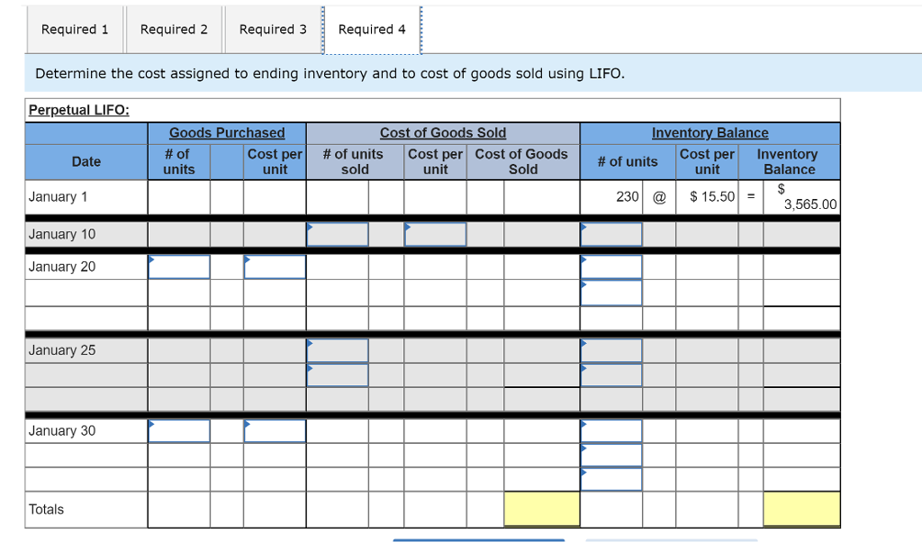Click the January 10 units sold input field
This screenshot has height=542, width=922.
click(x=338, y=234)
